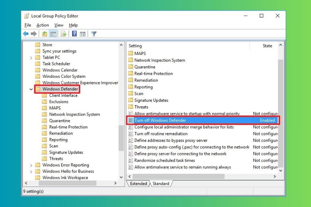Open Real-time Protection folder in settings list
The width and height of the screenshot is (311, 207).
(x=153, y=73)
